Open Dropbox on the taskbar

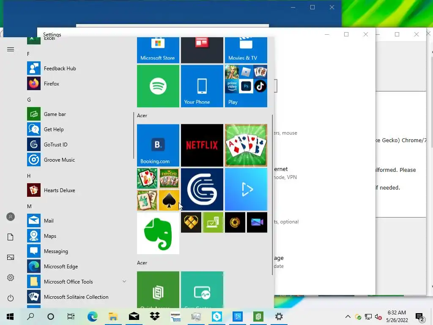pos(155,317)
